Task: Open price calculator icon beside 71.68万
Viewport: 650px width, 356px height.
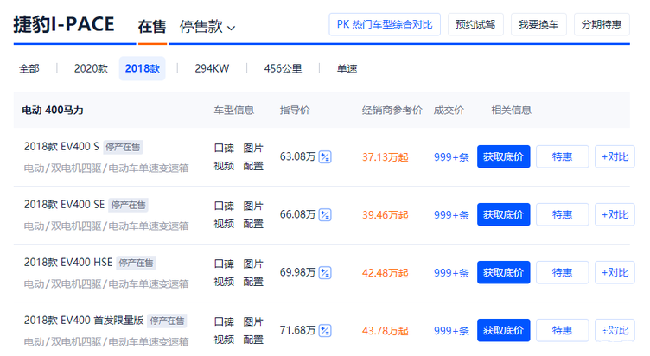Action: click(x=325, y=331)
